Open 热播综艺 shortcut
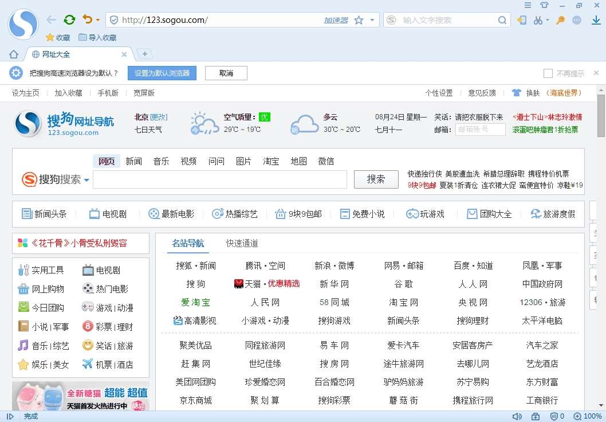The height and width of the screenshot is (422, 606). point(235,214)
